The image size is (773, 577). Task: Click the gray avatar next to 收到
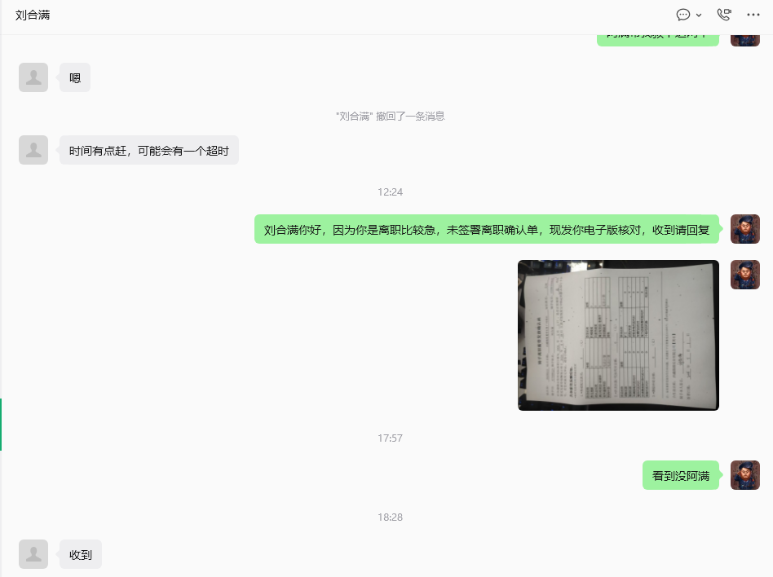33,554
